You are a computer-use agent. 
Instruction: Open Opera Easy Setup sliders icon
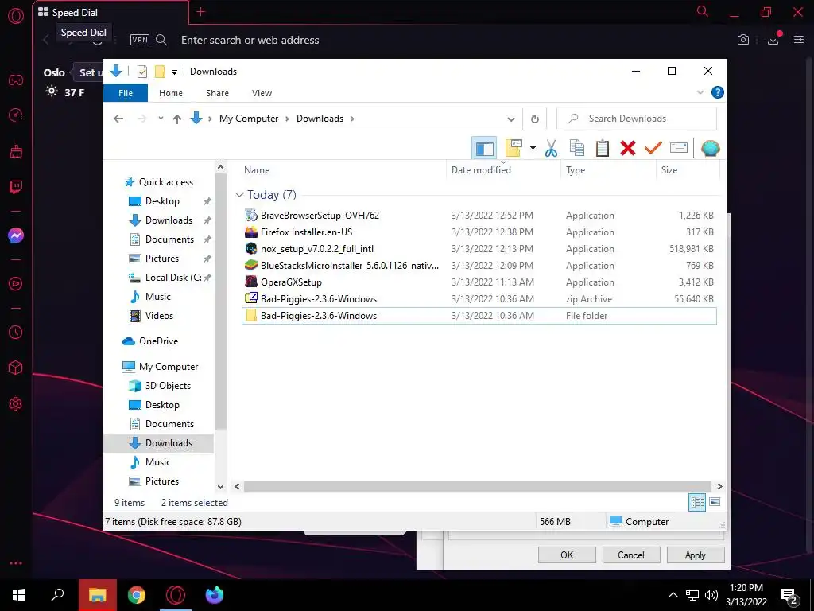(x=799, y=40)
